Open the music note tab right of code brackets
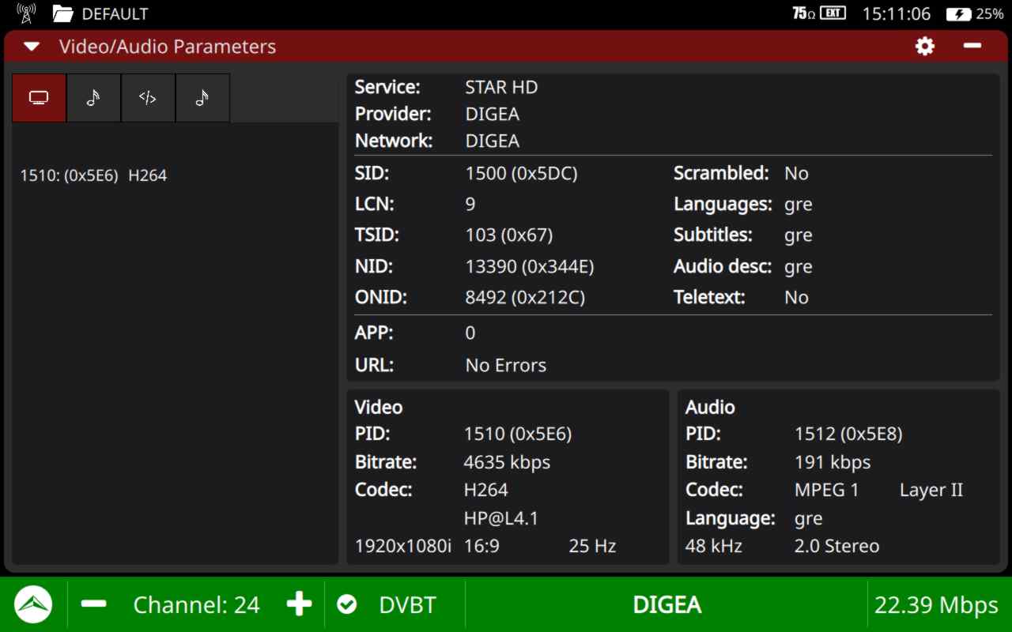1012x632 pixels. [202, 98]
